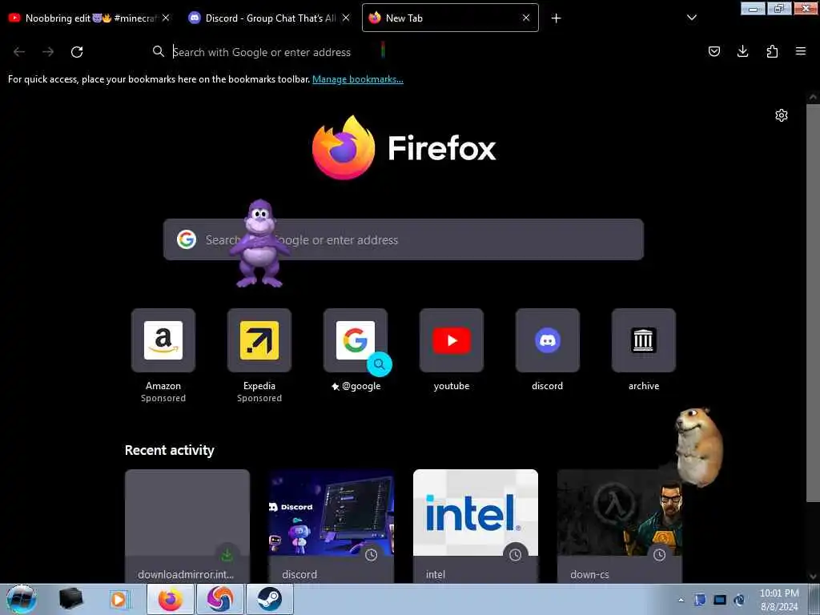Click the forward navigation arrow

click(x=48, y=52)
